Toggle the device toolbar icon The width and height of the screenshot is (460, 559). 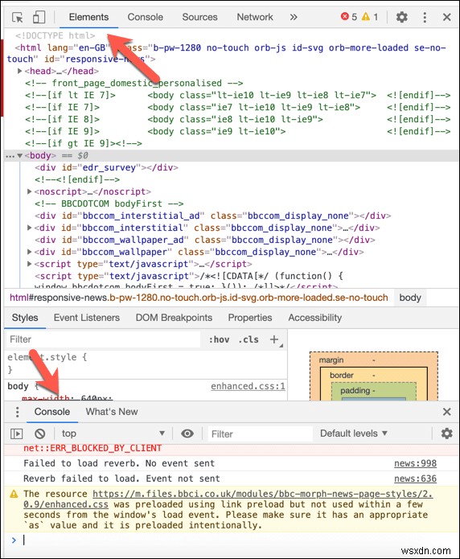(39, 17)
